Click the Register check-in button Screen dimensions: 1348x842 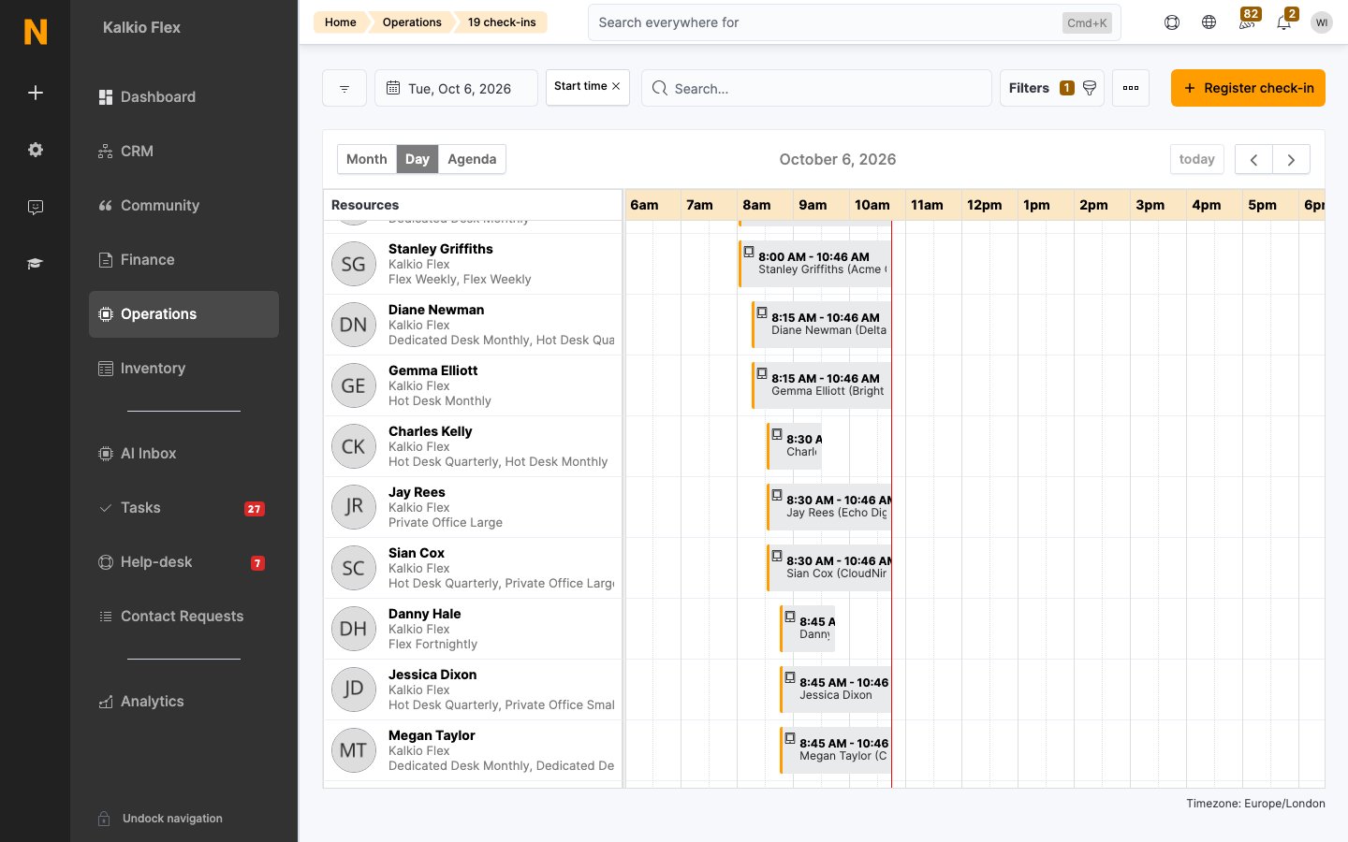tap(1248, 88)
